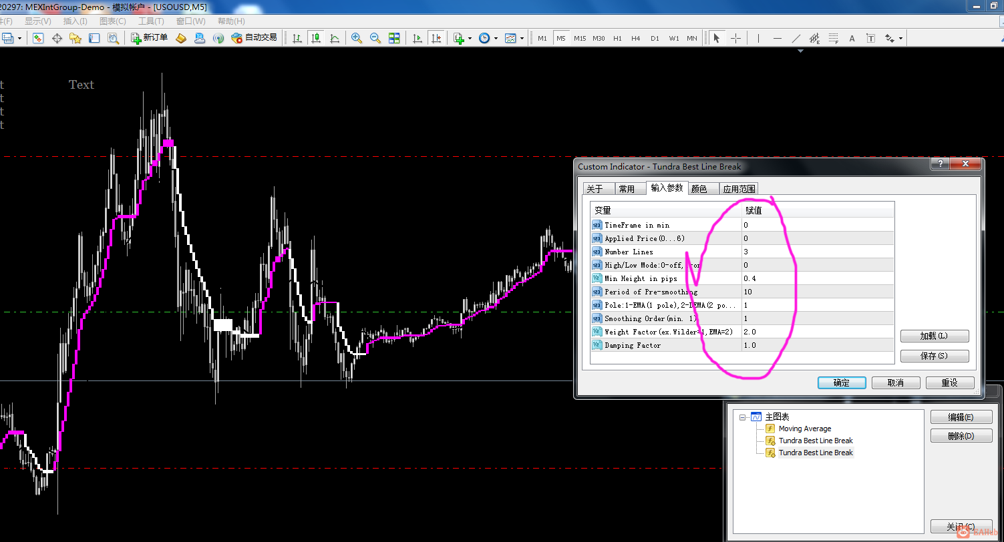Open the Strategy Tester icon
Image resolution: width=1004 pixels, height=542 pixels.
coord(113,38)
